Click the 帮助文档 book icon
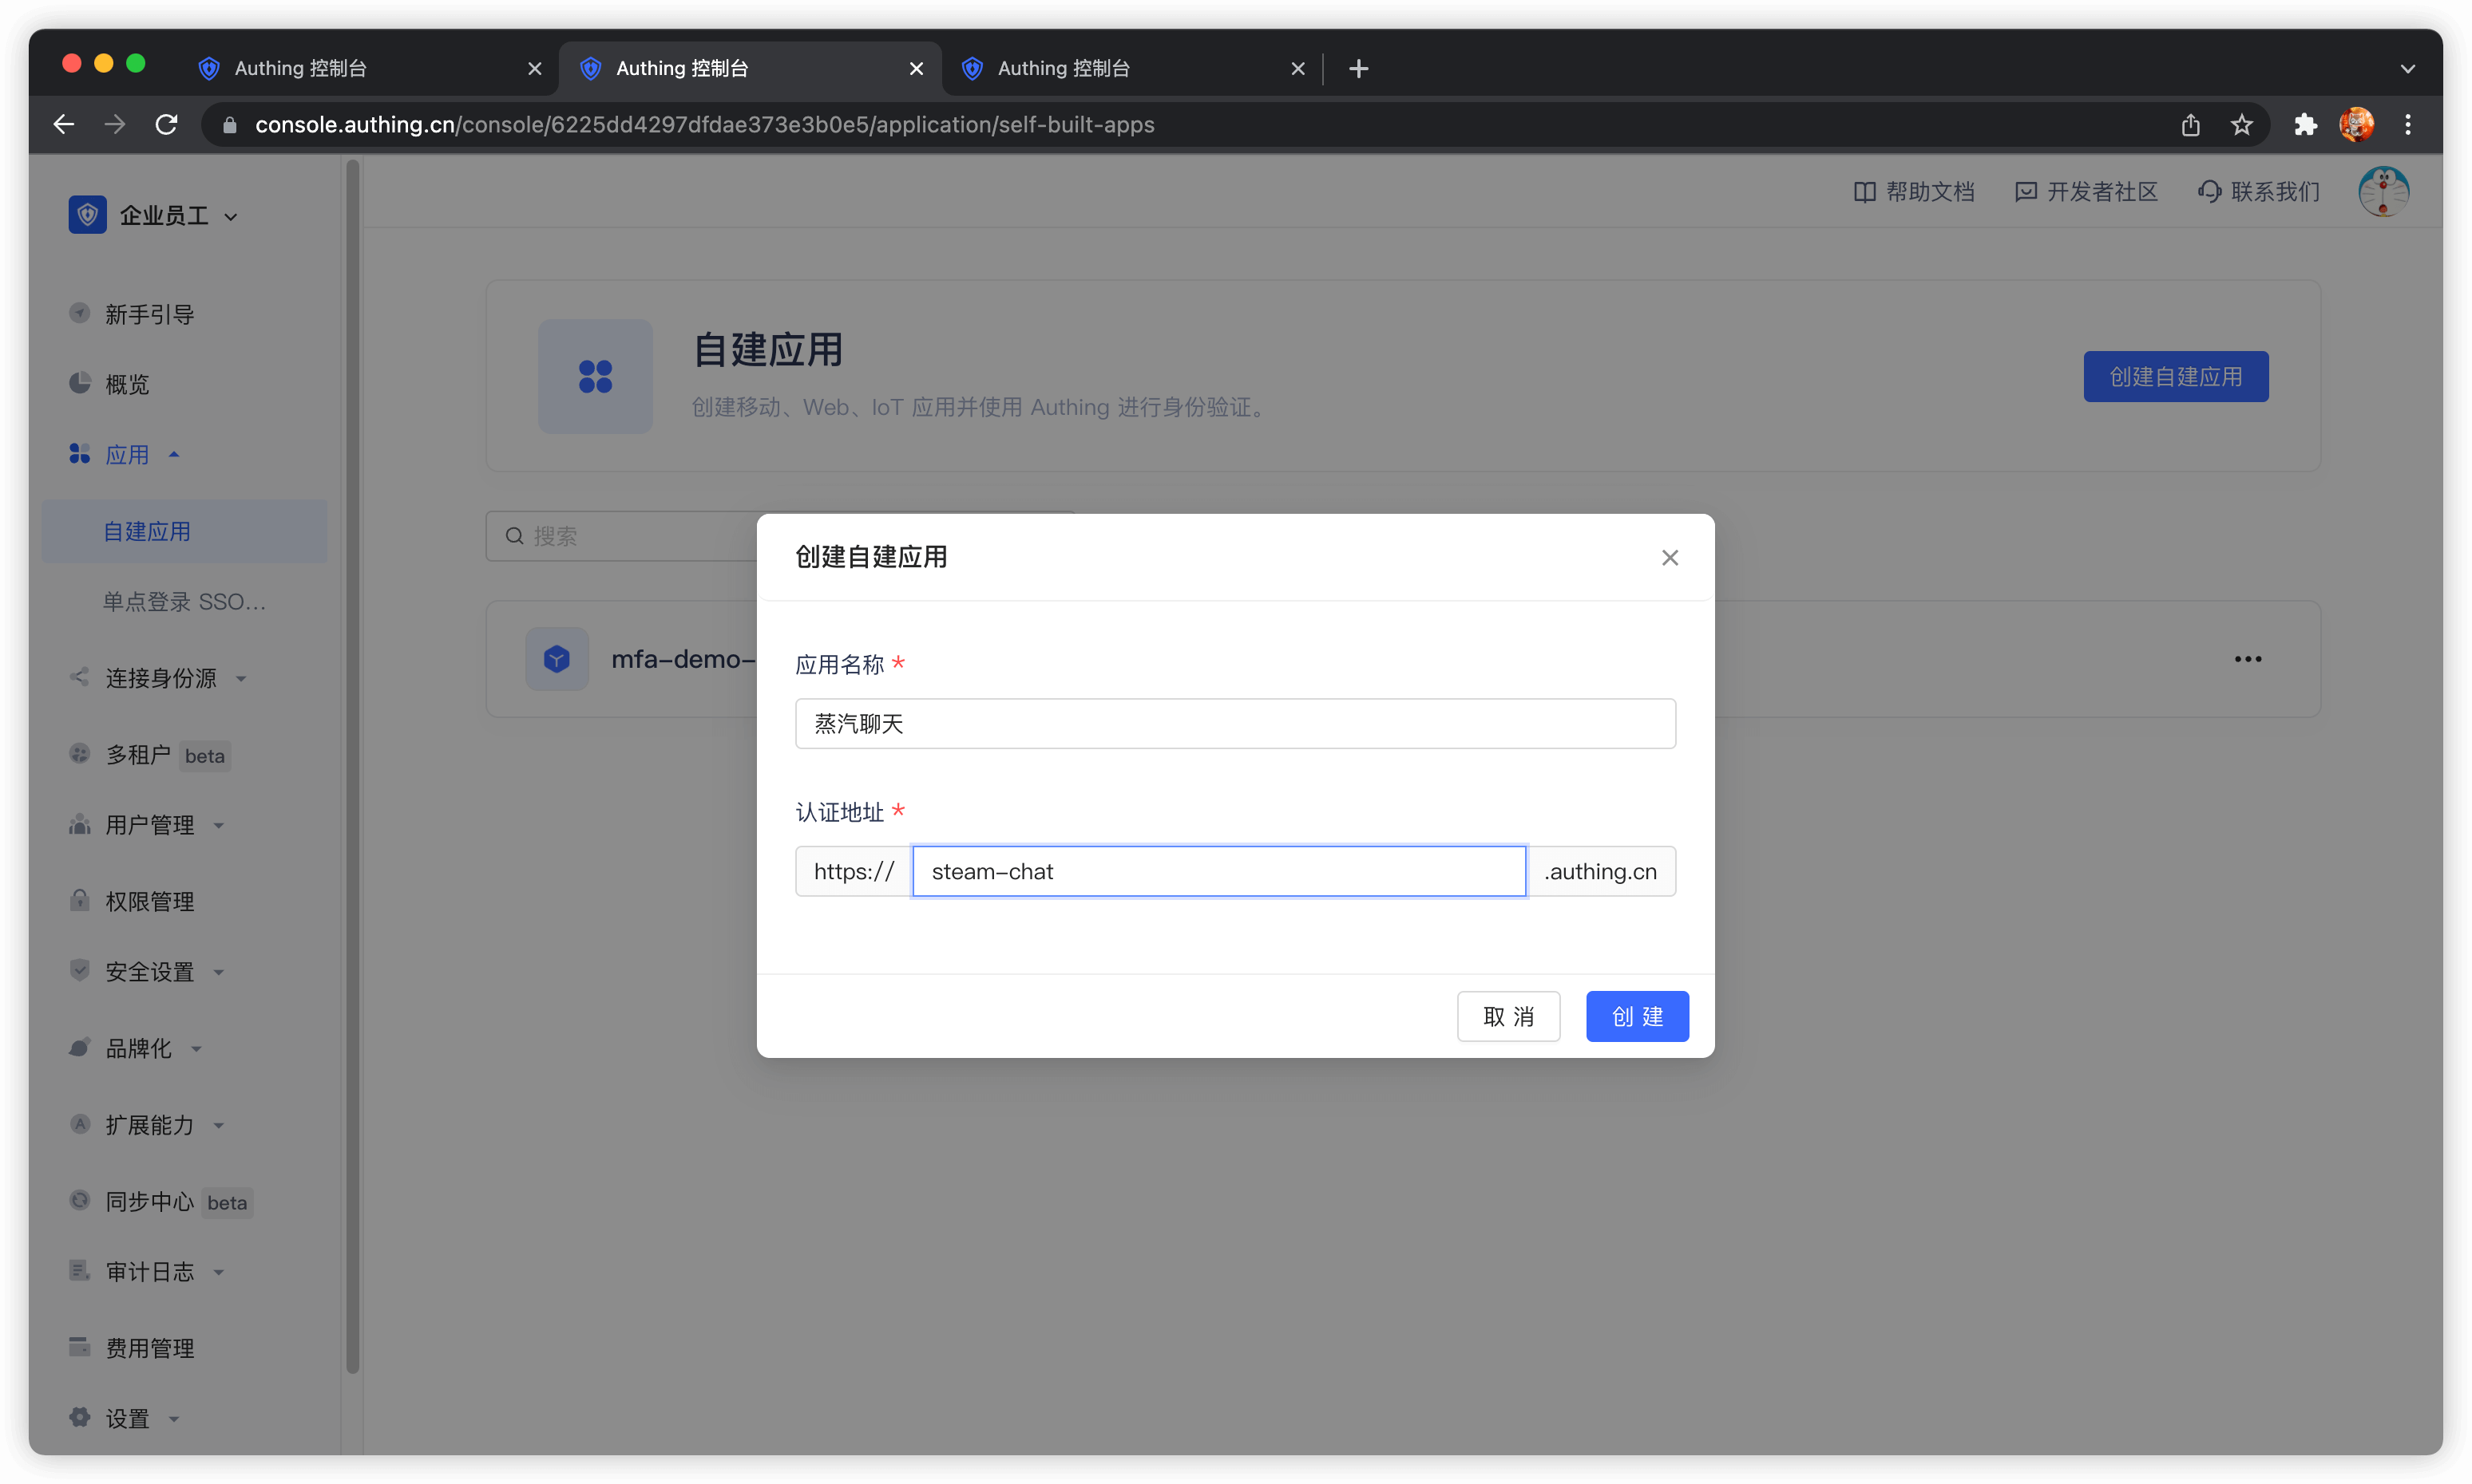 pyautogui.click(x=1864, y=192)
